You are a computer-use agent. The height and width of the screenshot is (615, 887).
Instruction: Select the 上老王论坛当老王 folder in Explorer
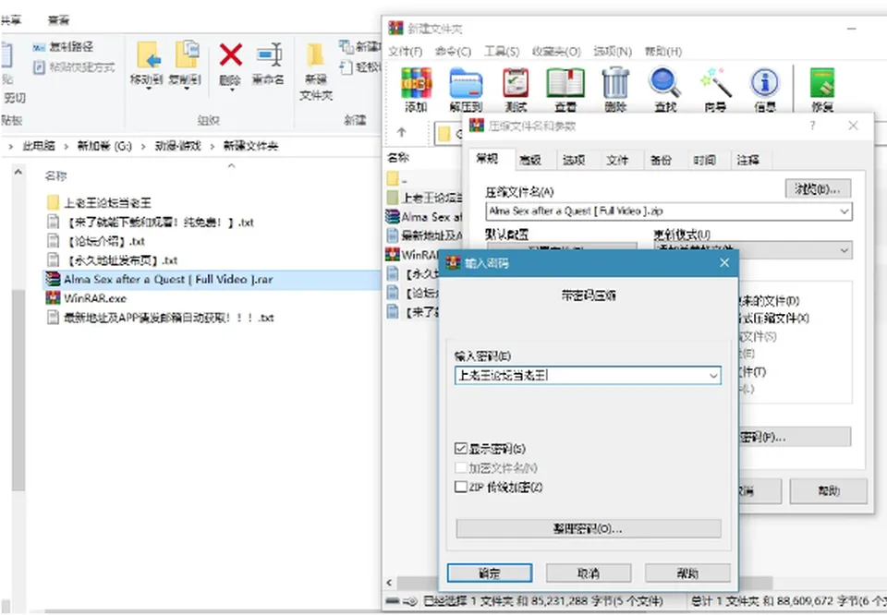point(107,202)
